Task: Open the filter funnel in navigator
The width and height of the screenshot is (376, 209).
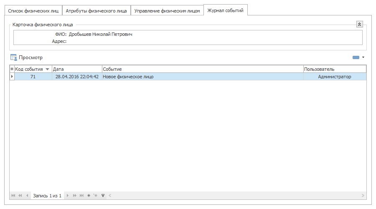Action: click(103, 196)
